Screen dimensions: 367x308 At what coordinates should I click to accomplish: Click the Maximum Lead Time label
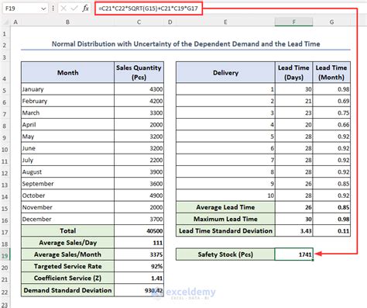225,219
